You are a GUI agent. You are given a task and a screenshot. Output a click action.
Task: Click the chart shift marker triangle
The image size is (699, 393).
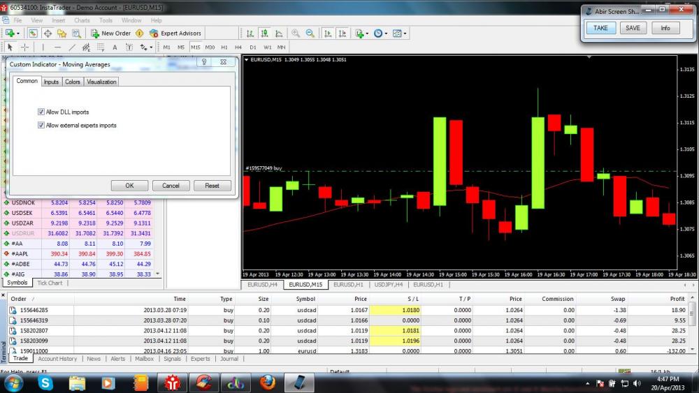coord(589,57)
